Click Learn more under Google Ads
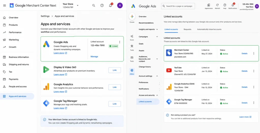Viewport: 260px width, 133px height. [x=60, y=53]
